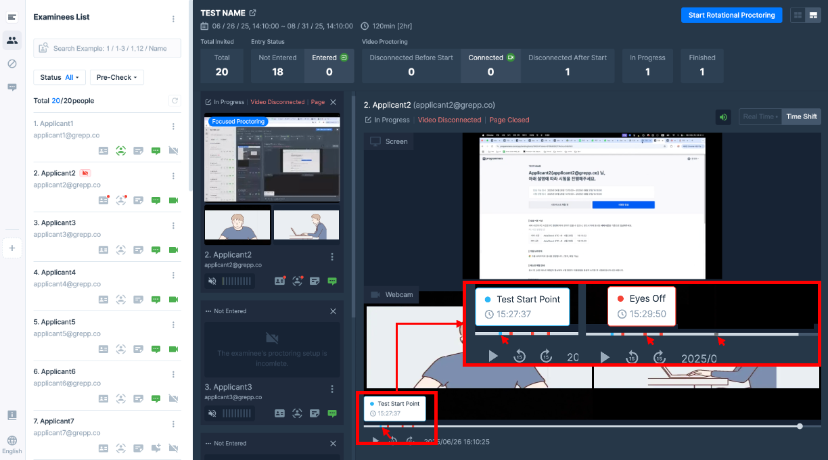Open the chat bubble icon in the left rail

(x=12, y=87)
